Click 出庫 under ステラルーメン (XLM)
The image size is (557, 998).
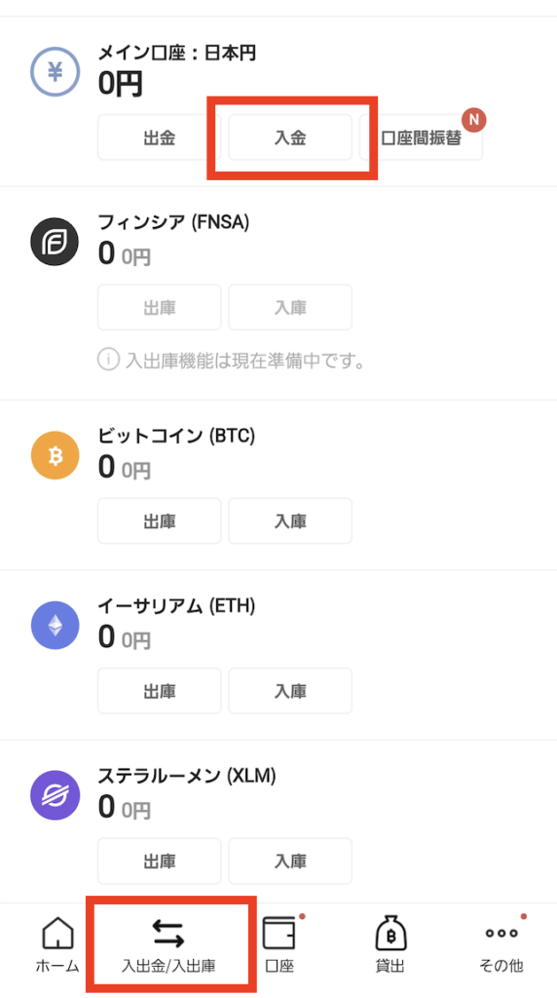[x=159, y=861]
